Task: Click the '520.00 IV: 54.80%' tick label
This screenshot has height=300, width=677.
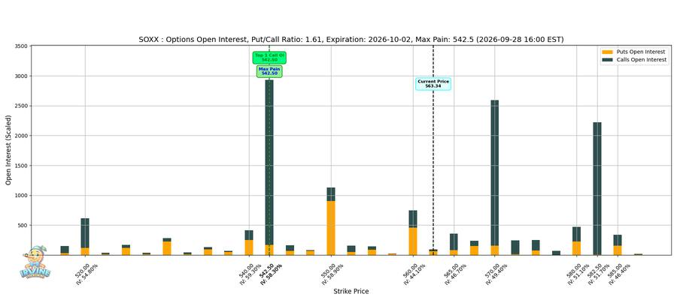Action: point(85,273)
